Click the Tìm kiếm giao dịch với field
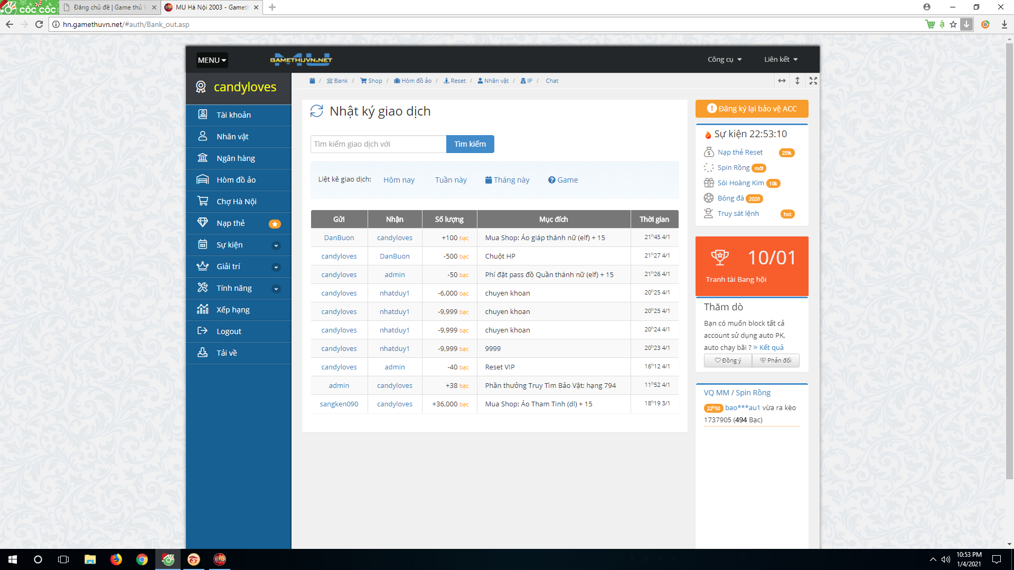 click(378, 144)
